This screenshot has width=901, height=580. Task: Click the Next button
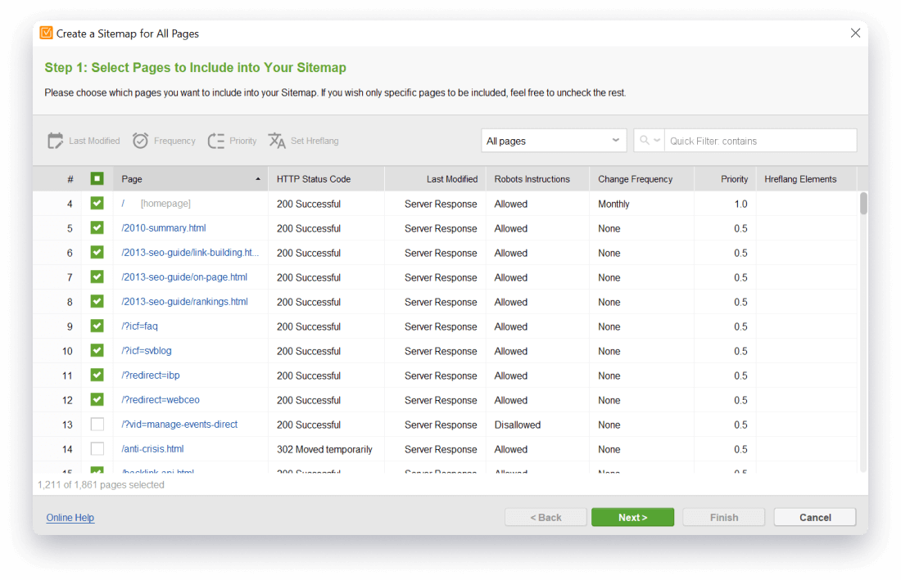coord(632,518)
